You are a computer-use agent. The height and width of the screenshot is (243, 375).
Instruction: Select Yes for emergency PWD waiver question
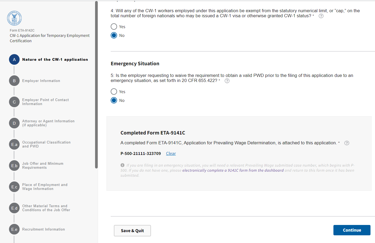tap(114, 92)
